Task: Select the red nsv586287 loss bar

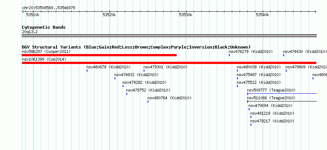Action: (99, 55)
